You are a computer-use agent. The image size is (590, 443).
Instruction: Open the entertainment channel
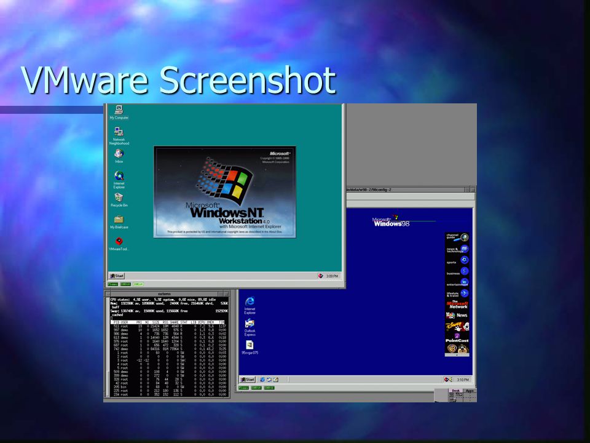pos(457,283)
